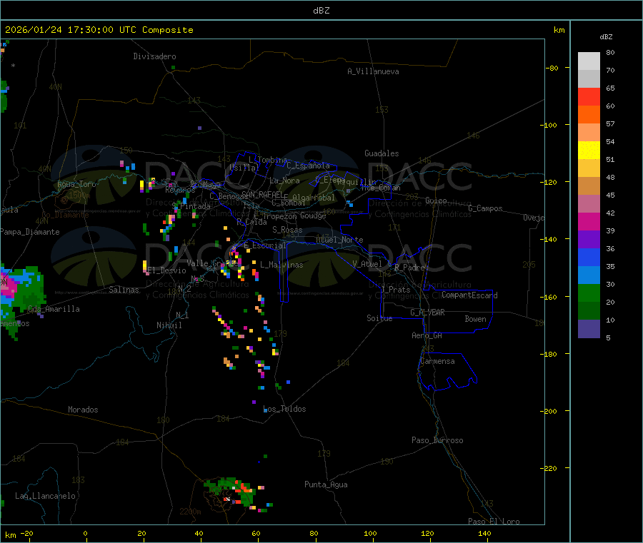Click the blue 35-36 dBZ swatch
The image size is (643, 543).
589,257
